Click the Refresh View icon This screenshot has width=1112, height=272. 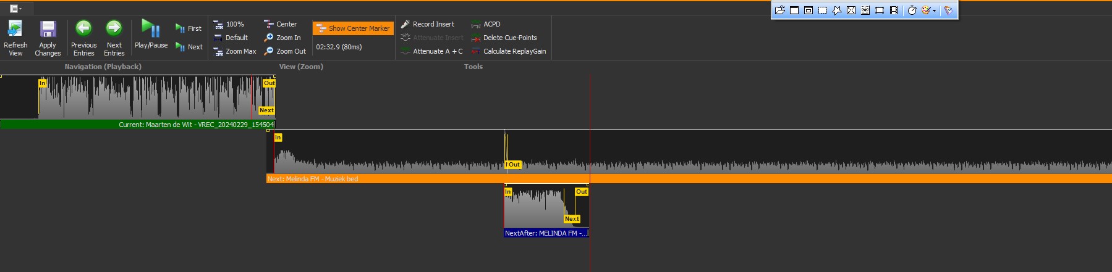point(15,29)
